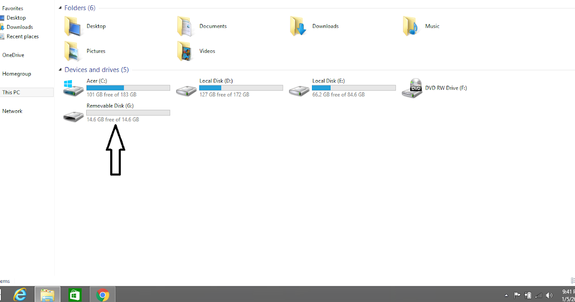
Task: Launch Google Chrome from the taskbar
Action: [x=102, y=294]
